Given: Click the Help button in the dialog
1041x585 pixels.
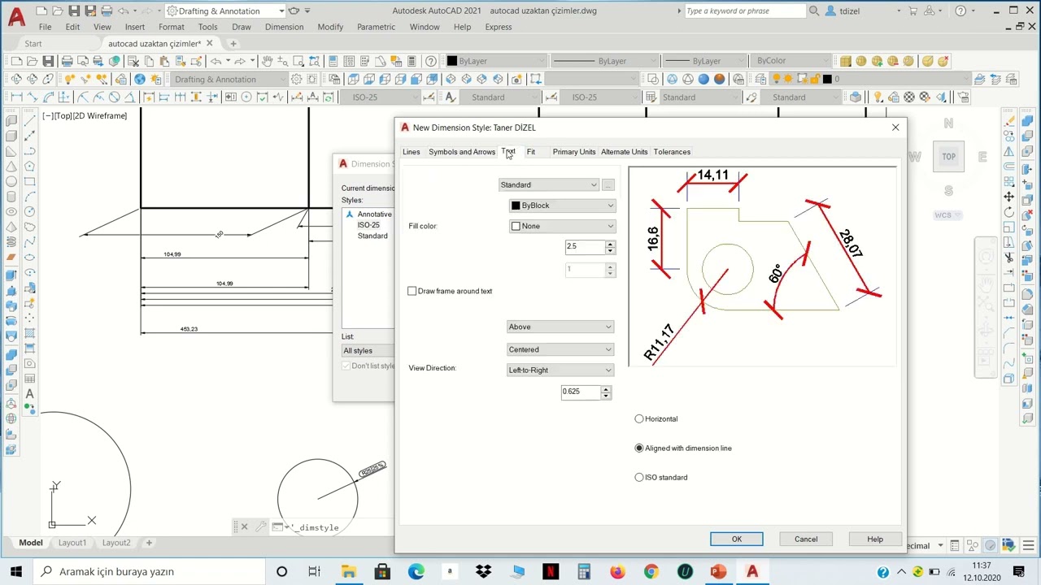Looking at the screenshot, I should 875,539.
